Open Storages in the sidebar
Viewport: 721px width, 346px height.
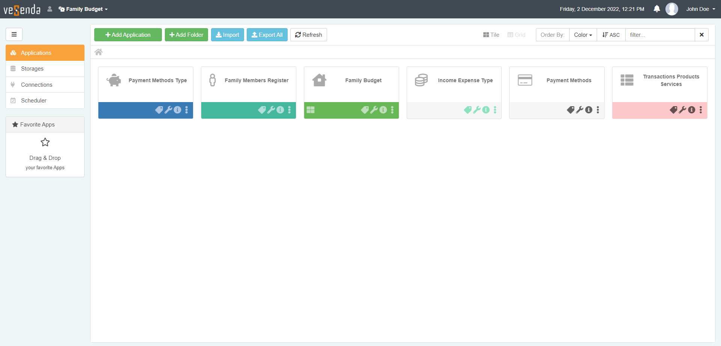point(32,69)
